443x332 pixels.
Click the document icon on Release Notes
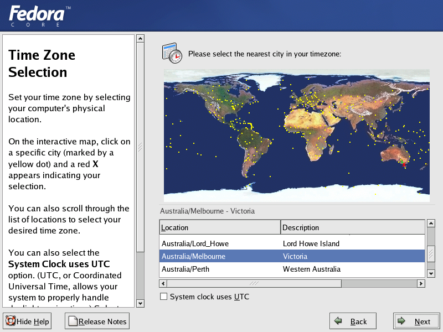73,321
